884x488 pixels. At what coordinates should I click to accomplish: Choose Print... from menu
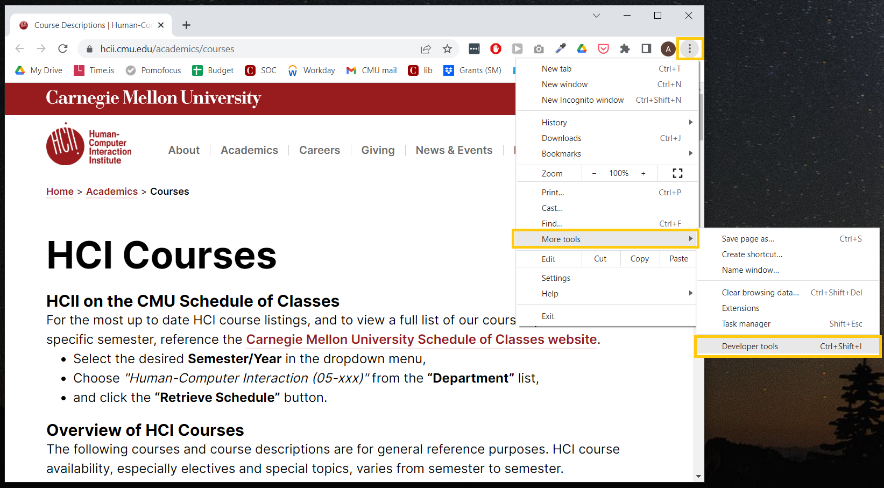607,193
